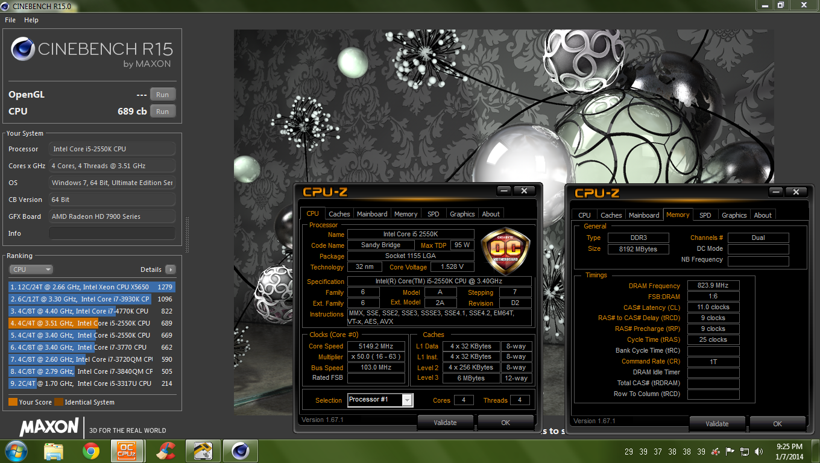The image size is (820, 463).
Task: Open Action Center flag in tray
Action: [x=730, y=452]
